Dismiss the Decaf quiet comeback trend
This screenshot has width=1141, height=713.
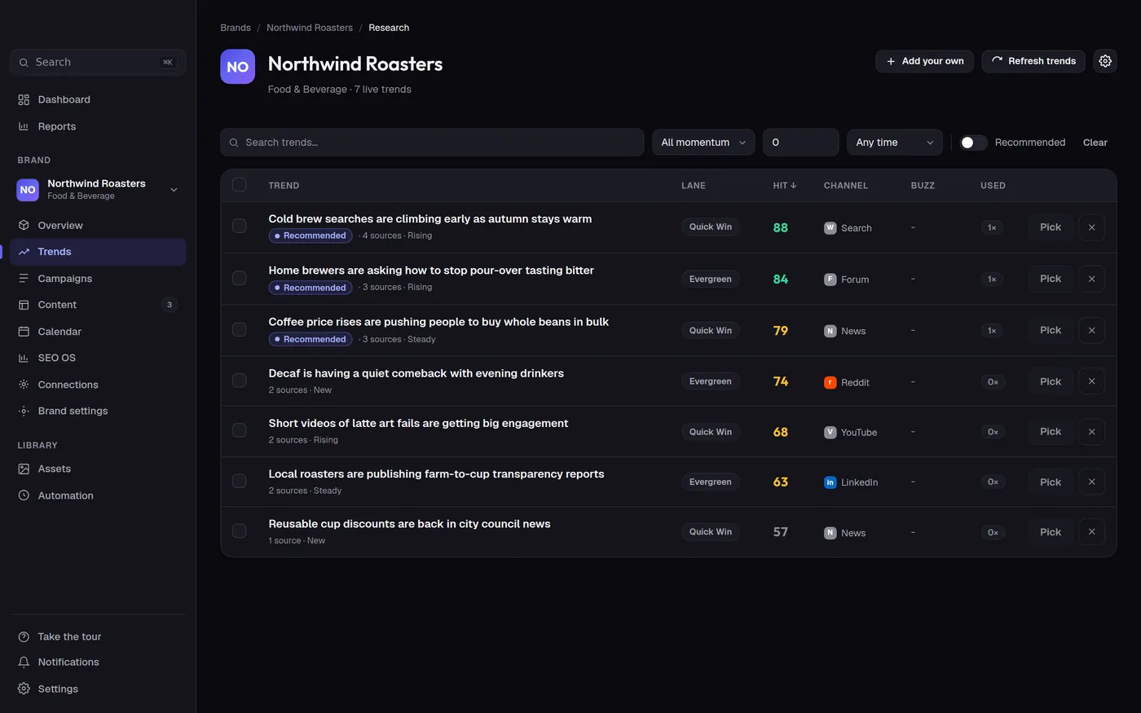[1091, 381]
